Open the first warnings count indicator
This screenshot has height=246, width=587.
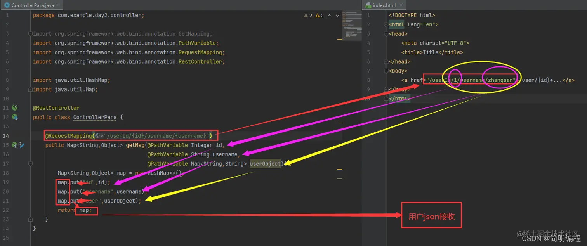click(308, 16)
